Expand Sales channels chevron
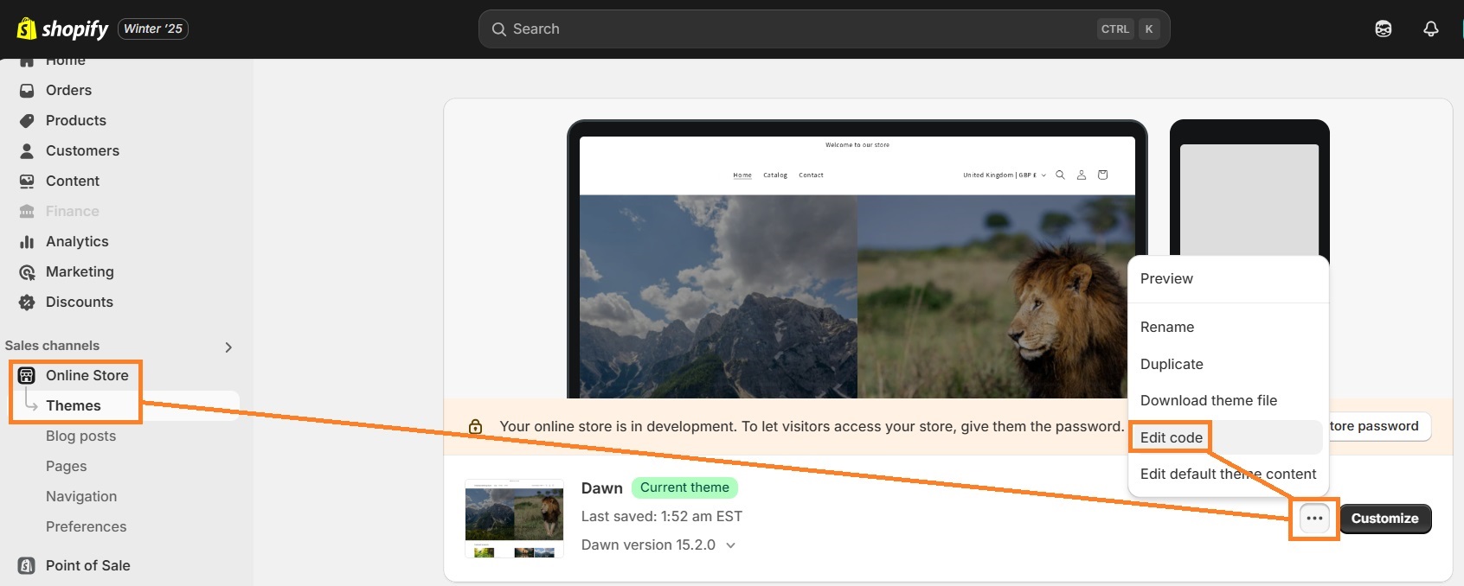The image size is (1464, 586). coord(228,347)
